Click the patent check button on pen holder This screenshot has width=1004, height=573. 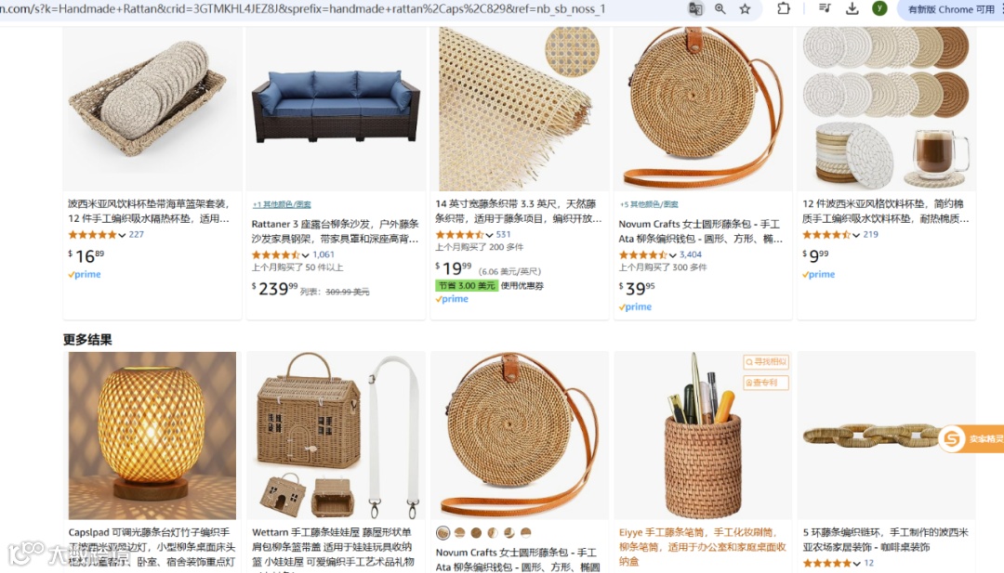766,383
